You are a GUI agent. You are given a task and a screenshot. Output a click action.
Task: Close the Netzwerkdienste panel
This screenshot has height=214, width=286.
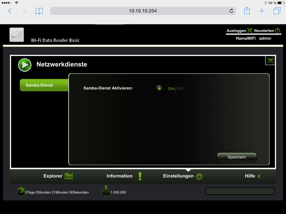(x=270, y=60)
